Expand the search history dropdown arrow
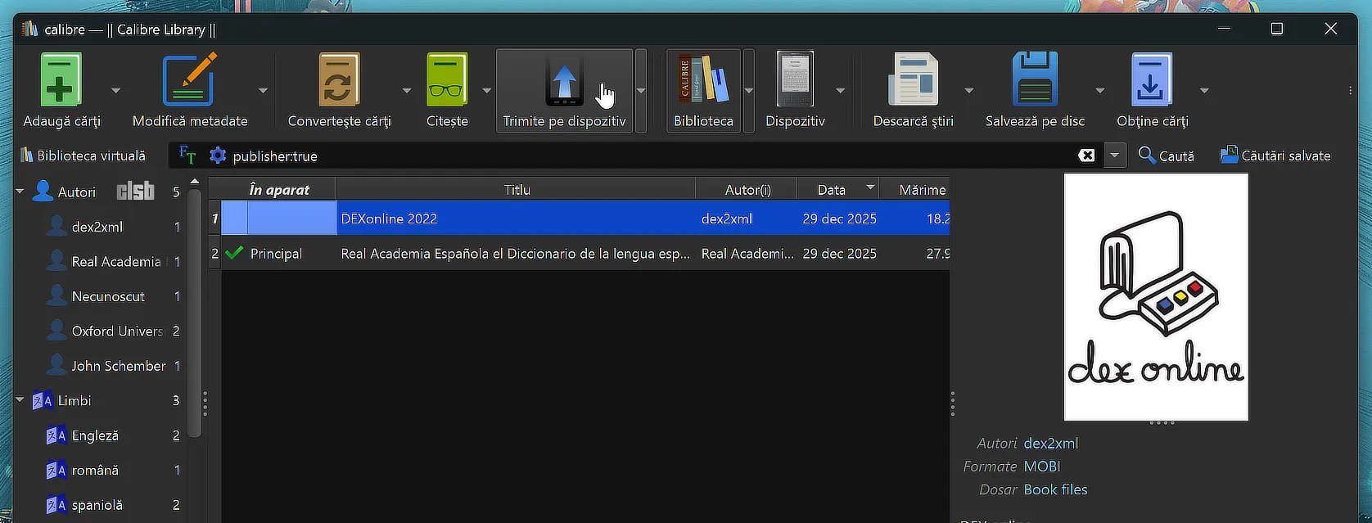This screenshot has height=523, width=1372. [1114, 156]
